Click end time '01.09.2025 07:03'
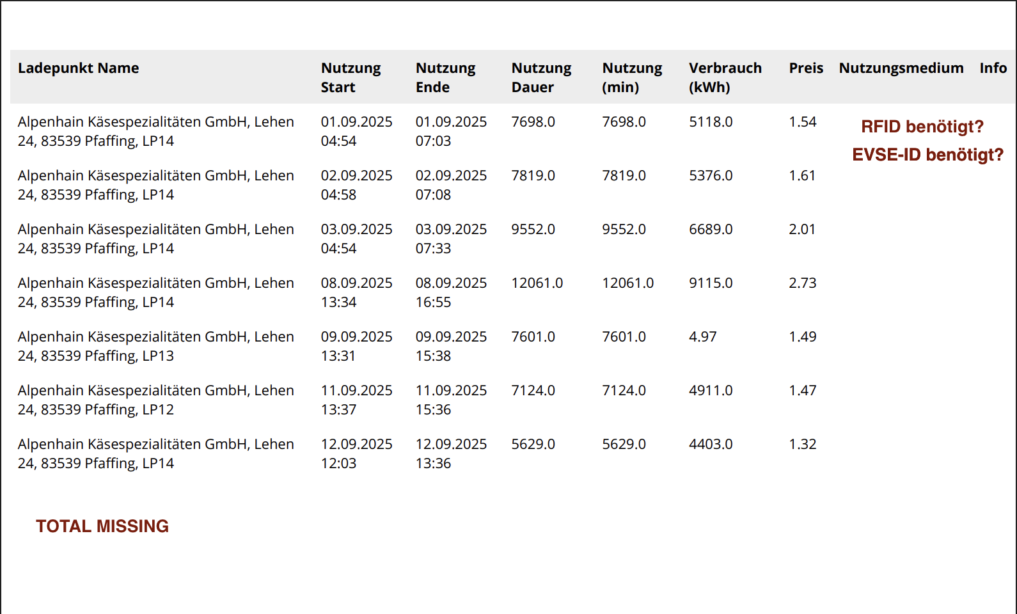Screen dimensions: 1017x614 point(452,131)
